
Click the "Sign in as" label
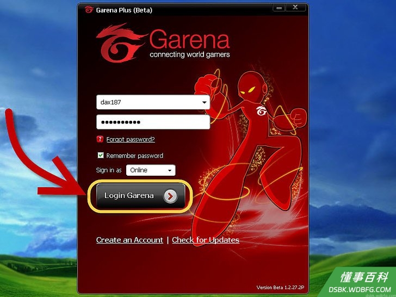[109, 170]
